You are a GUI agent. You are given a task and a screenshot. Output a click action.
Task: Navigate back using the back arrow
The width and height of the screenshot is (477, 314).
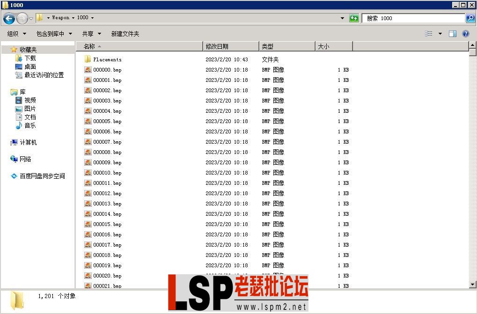9,18
